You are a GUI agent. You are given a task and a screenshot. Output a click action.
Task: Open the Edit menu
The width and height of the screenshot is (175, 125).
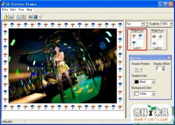pyautogui.click(x=13, y=10)
